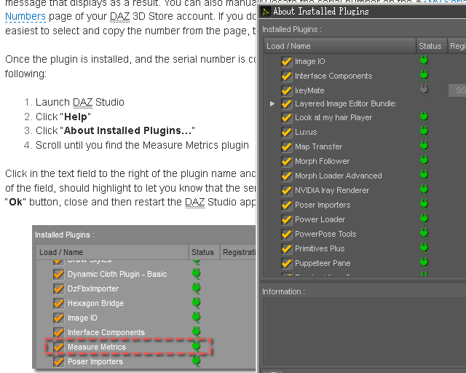Select the Layered Image Editor Bundle name
This screenshot has height=373, width=466.
click(x=346, y=103)
